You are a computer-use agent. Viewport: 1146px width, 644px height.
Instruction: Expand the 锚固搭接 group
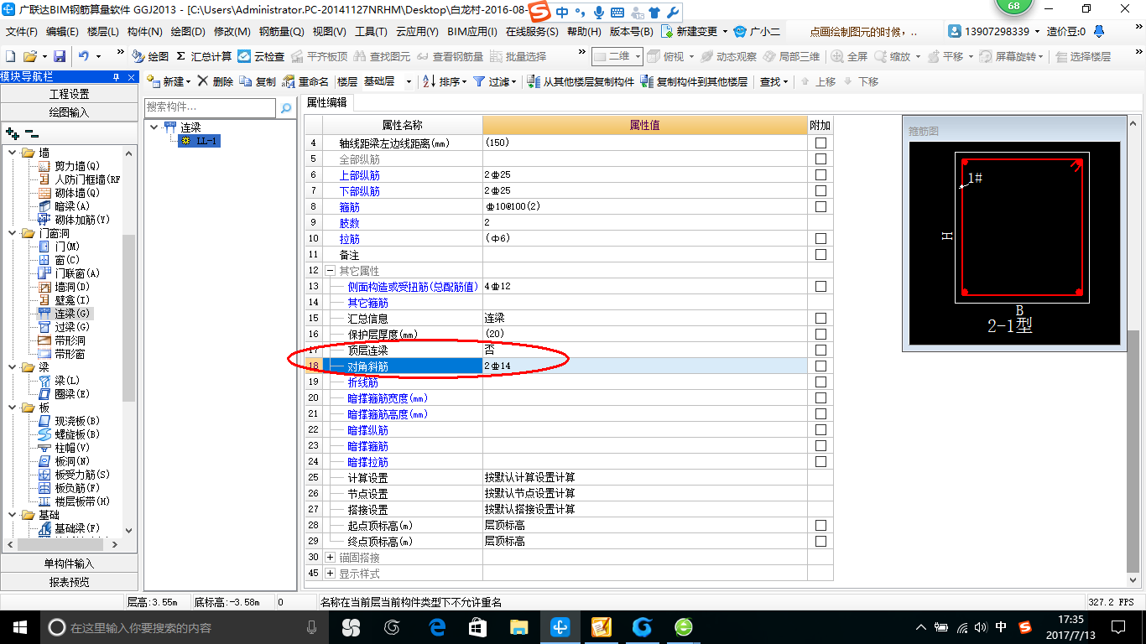[330, 558]
